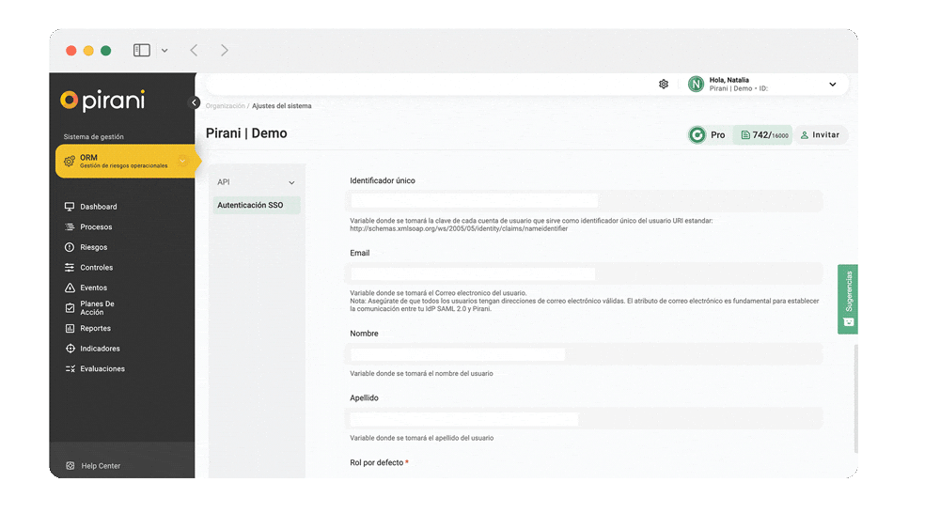Click the Dashboard monitor icon
This screenshot has height=529, width=940.
click(x=70, y=207)
